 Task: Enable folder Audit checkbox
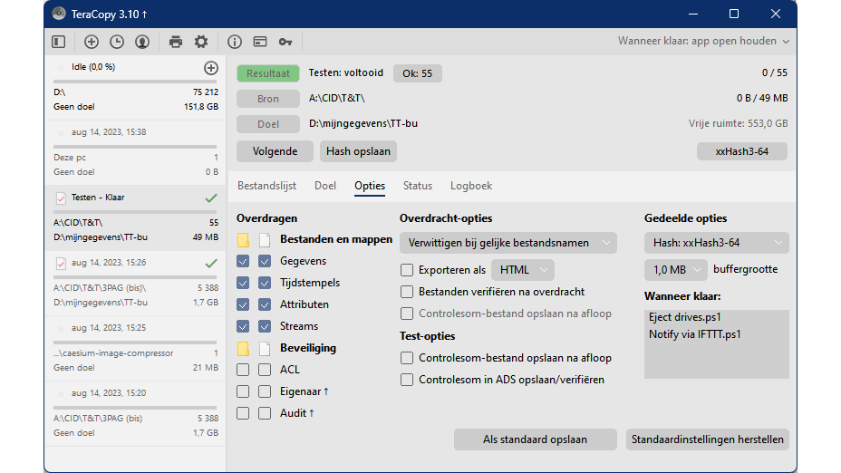pyautogui.click(x=243, y=413)
